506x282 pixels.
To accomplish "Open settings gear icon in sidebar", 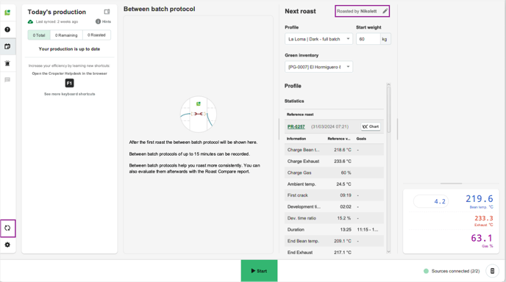I will click(7, 245).
